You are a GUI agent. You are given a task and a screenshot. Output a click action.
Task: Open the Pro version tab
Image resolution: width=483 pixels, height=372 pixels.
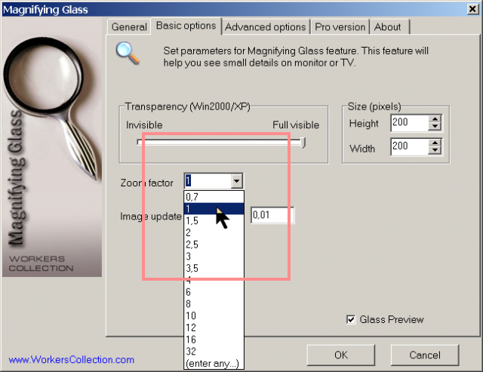pyautogui.click(x=340, y=27)
